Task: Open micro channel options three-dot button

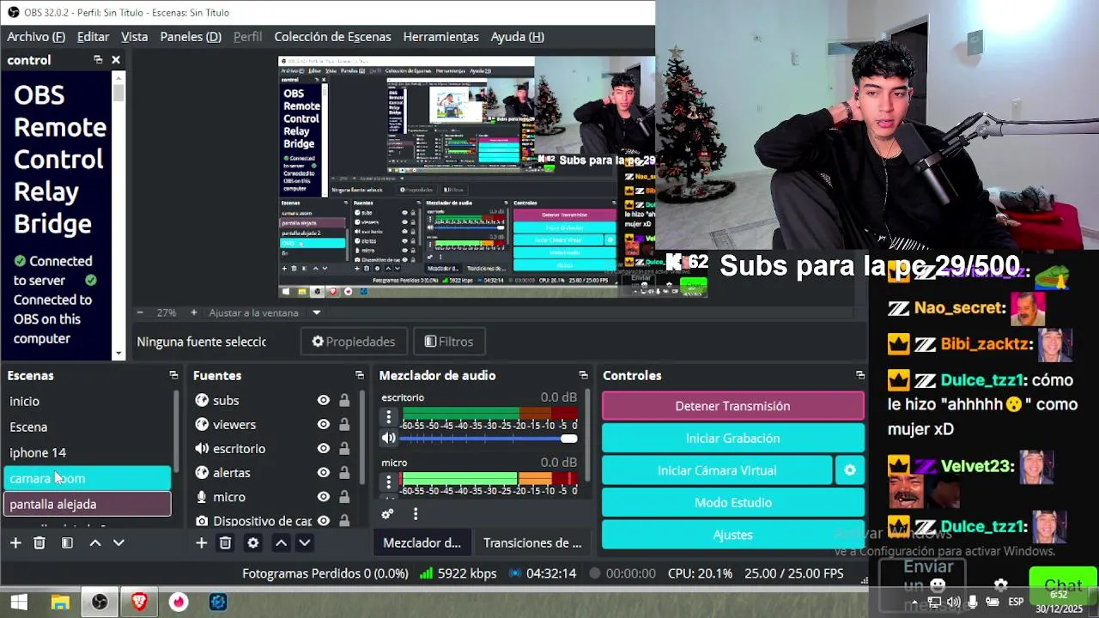Action: click(x=389, y=482)
